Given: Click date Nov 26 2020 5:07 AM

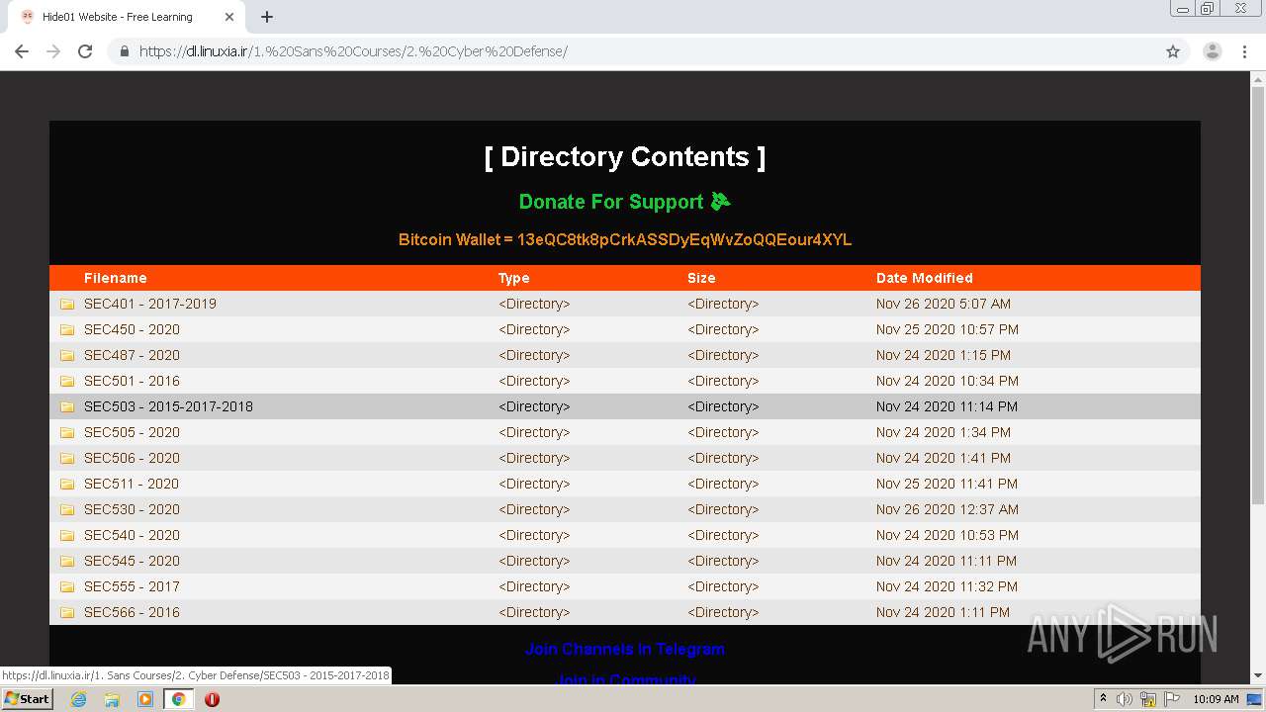Looking at the screenshot, I should 944,304.
